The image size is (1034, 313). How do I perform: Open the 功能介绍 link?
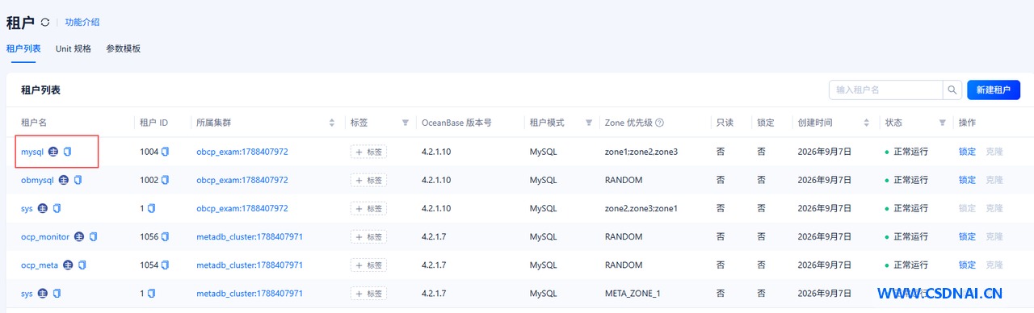pyautogui.click(x=82, y=23)
